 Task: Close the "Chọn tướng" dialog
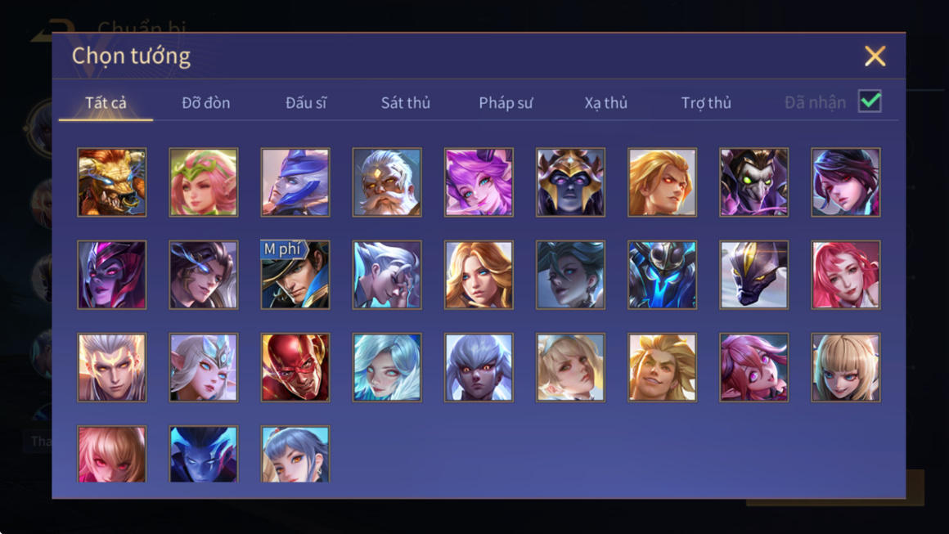pyautogui.click(x=875, y=56)
